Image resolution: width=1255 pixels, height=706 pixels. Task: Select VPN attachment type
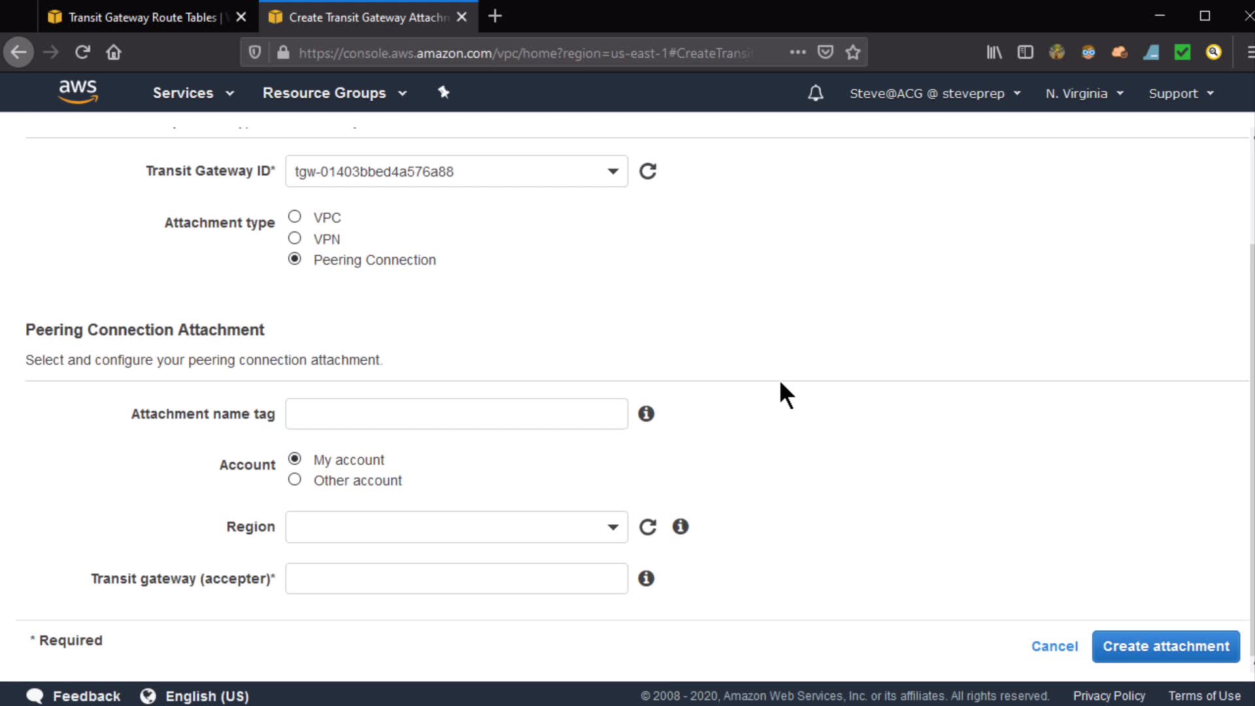pos(295,238)
